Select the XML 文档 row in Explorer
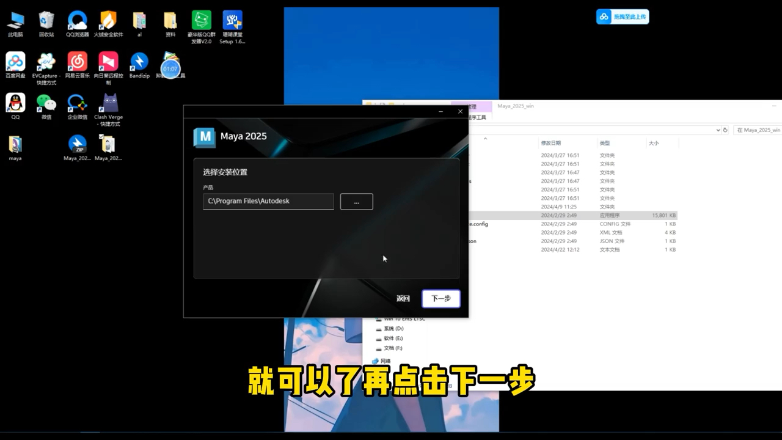Screen dimensions: 782x440 tap(573, 232)
